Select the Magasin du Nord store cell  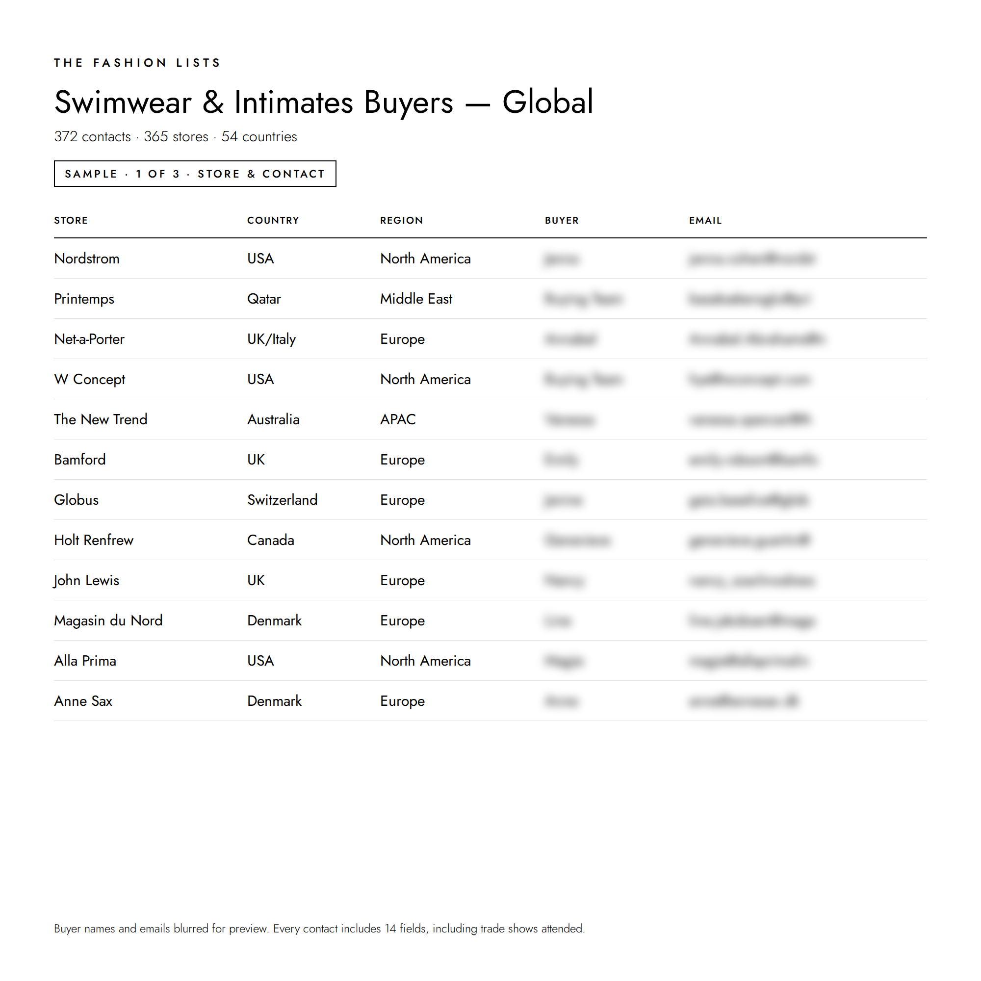108,620
